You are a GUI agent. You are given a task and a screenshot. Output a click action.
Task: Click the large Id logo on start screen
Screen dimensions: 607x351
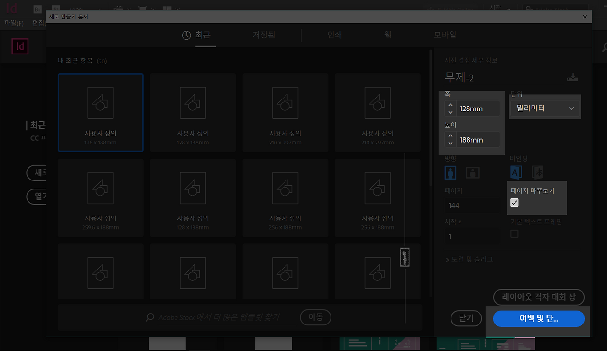click(x=20, y=46)
